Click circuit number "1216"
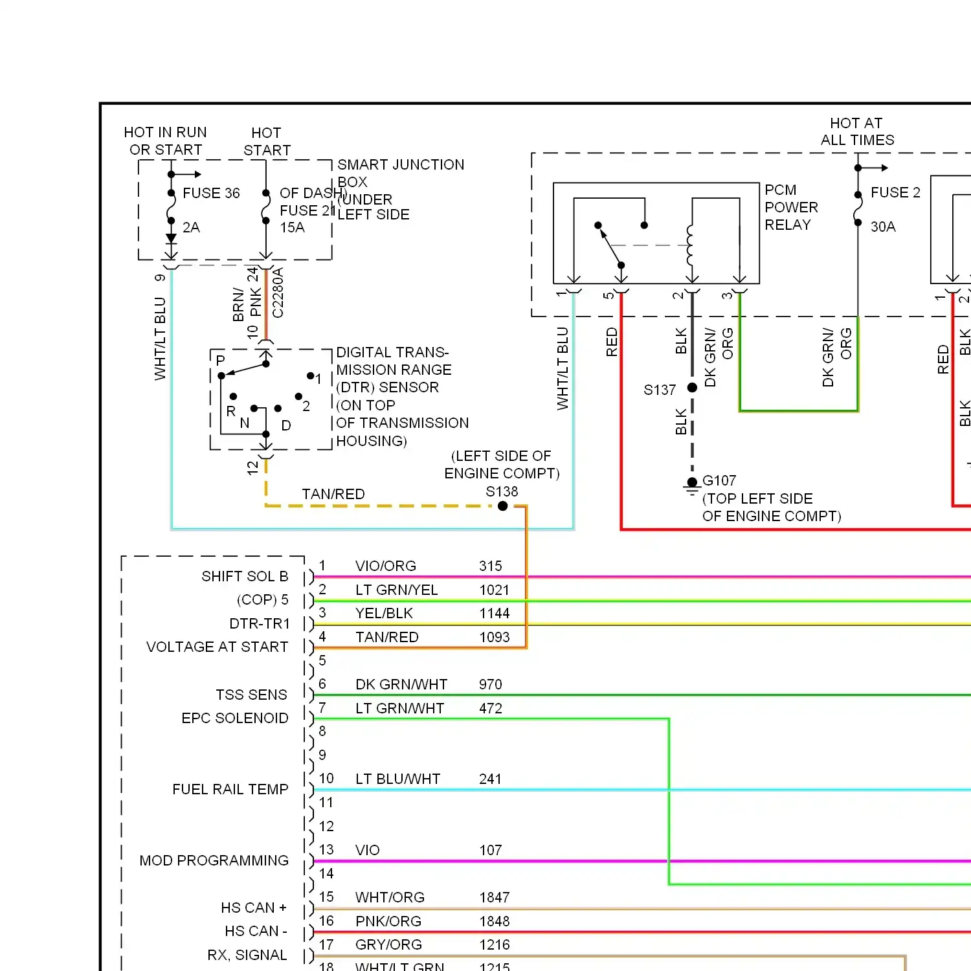Viewport: 971px width, 971px height. 495,944
